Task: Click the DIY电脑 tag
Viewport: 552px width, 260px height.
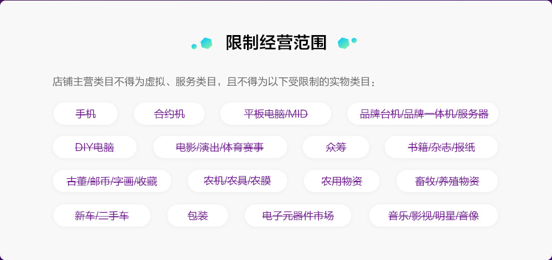Action: [94, 148]
